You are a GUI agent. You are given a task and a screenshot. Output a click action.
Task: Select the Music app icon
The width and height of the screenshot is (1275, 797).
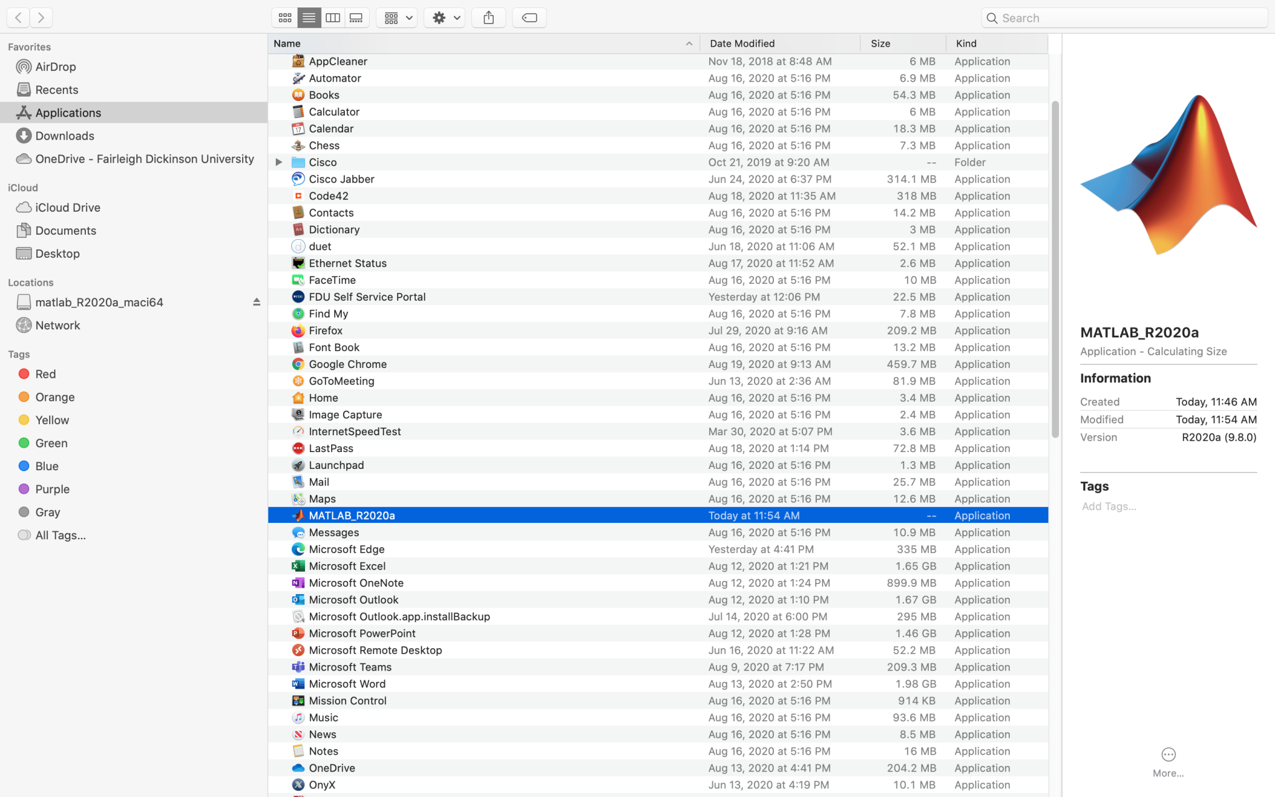tap(298, 717)
